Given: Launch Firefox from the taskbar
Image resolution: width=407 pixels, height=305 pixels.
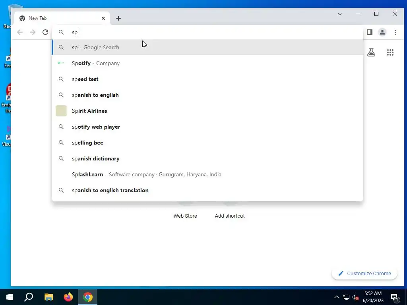Looking at the screenshot, I should pos(68,297).
